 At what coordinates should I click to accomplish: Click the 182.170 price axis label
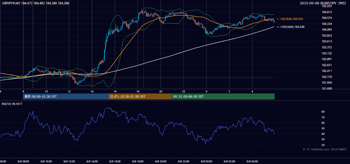(327, 77)
